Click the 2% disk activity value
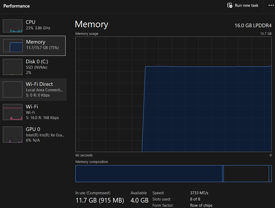This screenshot has height=208, width=275. tap(29, 73)
